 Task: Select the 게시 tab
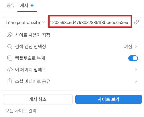coord(24,5)
